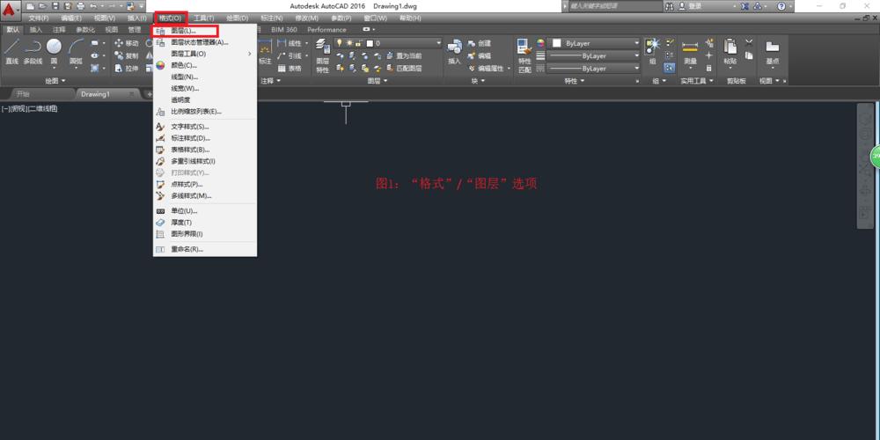This screenshot has height=440, width=880.
Task: Click the 粘贴 (Paste) icon
Action: (x=730, y=52)
